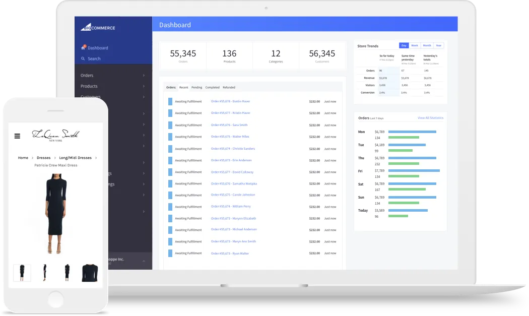Image resolution: width=529 pixels, height=316 pixels.
Task: Switch Store Trends to Week view
Action: point(415,45)
